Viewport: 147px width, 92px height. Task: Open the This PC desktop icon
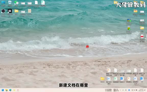[3, 3]
